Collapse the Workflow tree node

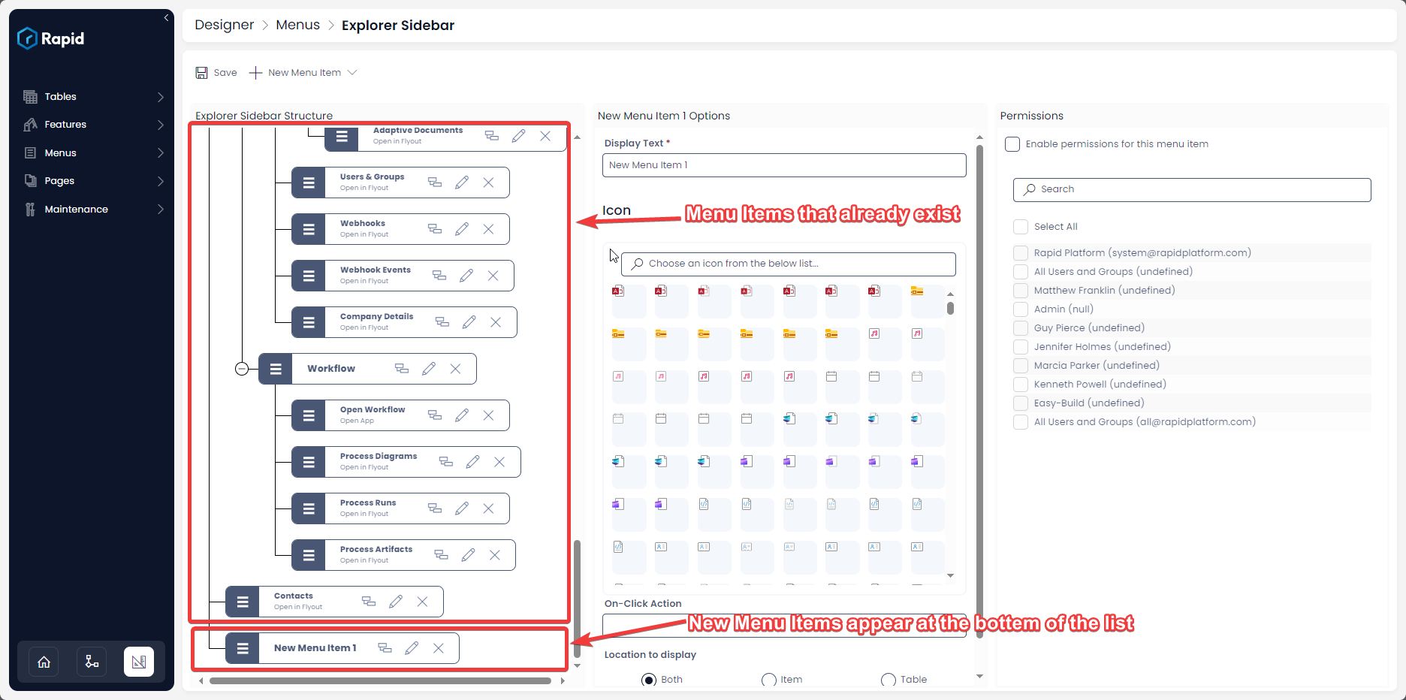[x=241, y=368]
